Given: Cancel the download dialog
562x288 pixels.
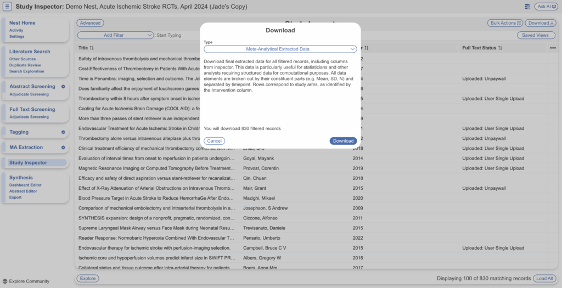Looking at the screenshot, I should [x=214, y=141].
